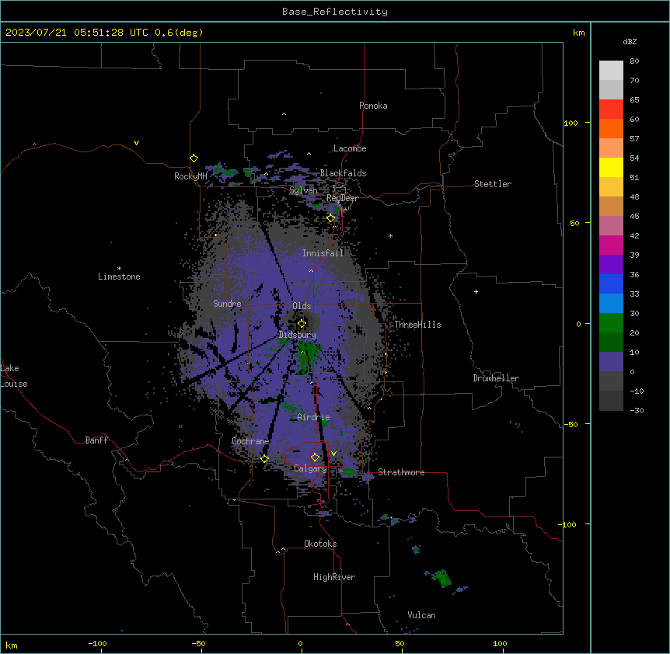Click the -50 tick on right vertical axis
Screen dimensions: 670x654
pos(571,424)
